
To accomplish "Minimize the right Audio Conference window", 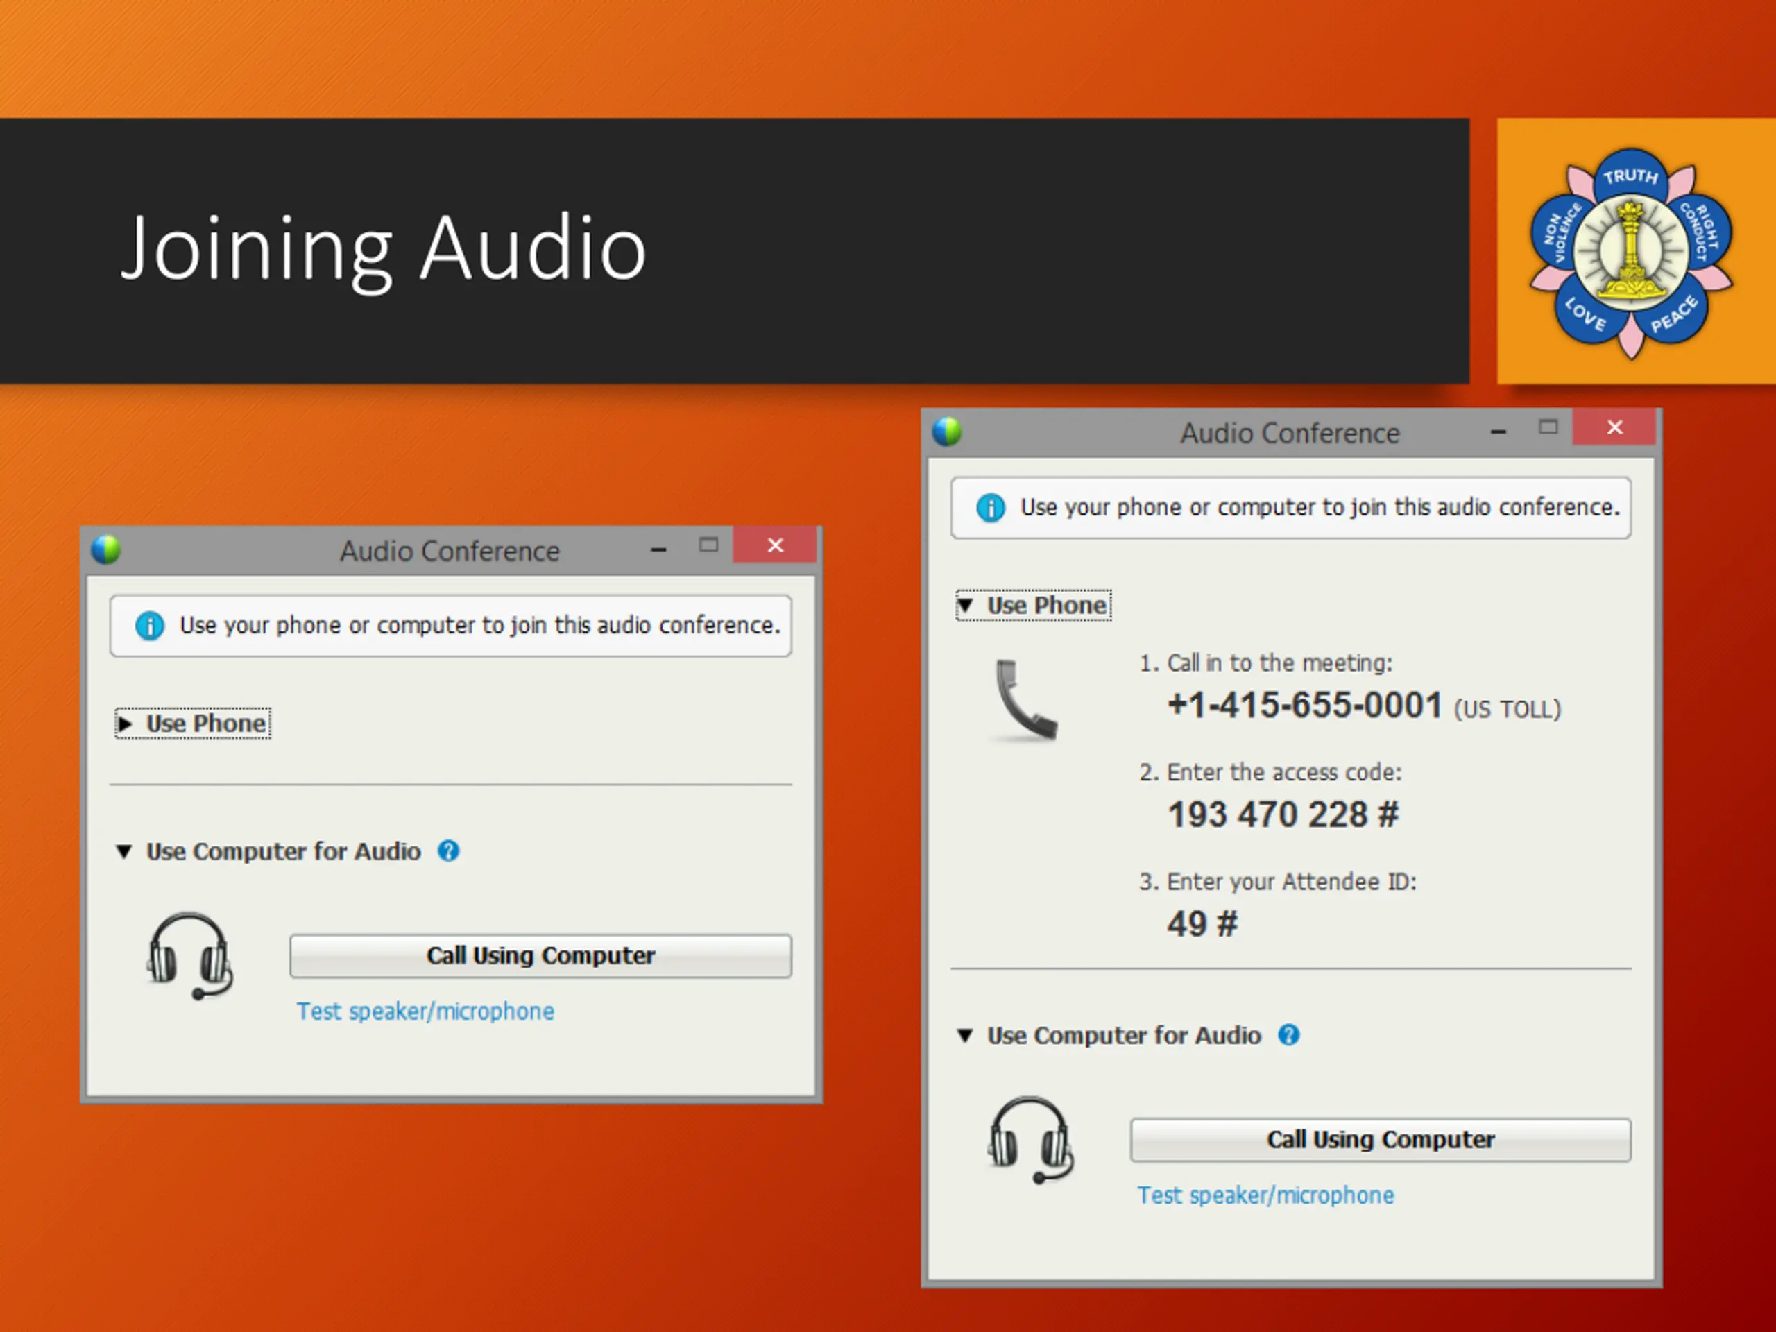I will (1498, 431).
